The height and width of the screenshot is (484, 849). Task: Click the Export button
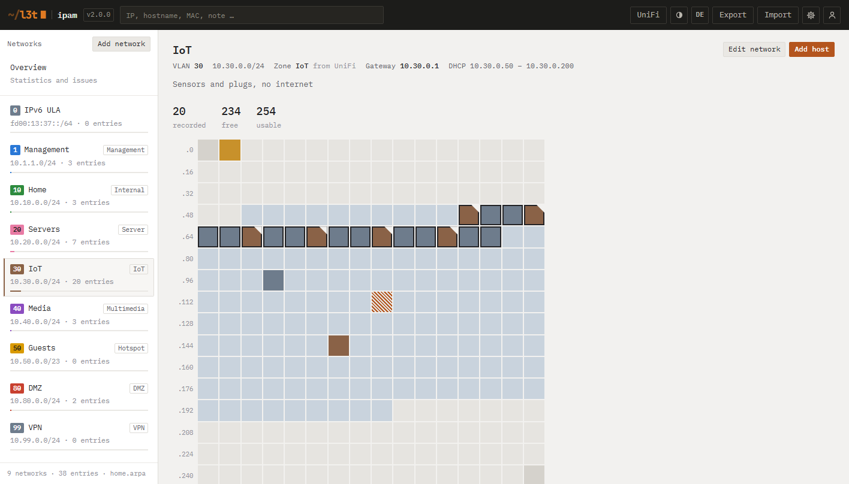coord(733,15)
